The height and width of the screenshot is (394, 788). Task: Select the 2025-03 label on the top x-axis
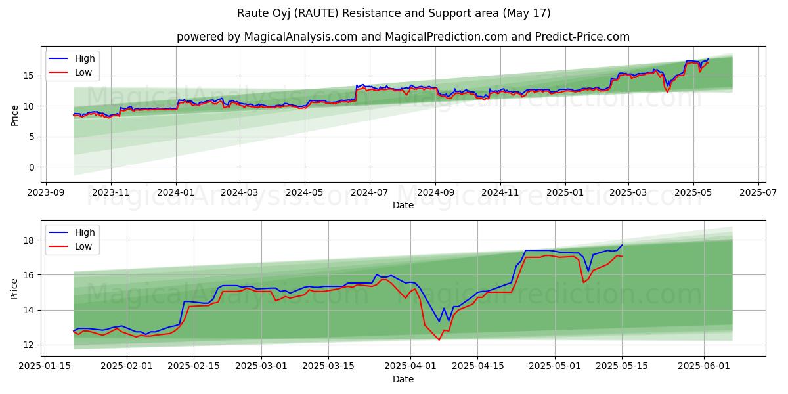coord(628,193)
